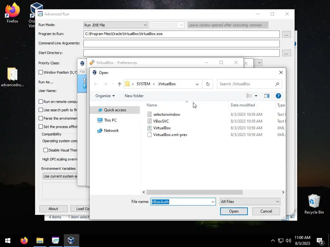The width and height of the screenshot is (330, 247).
Task: Toggle Disable Visual Themes checkbox
Action: [x=45, y=150]
